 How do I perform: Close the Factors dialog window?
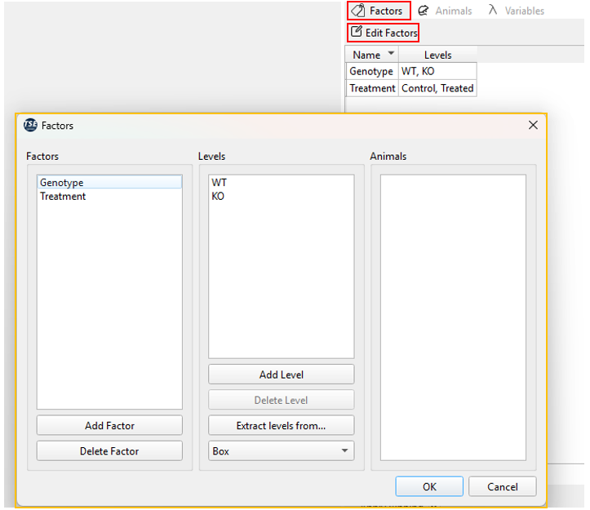click(x=533, y=125)
